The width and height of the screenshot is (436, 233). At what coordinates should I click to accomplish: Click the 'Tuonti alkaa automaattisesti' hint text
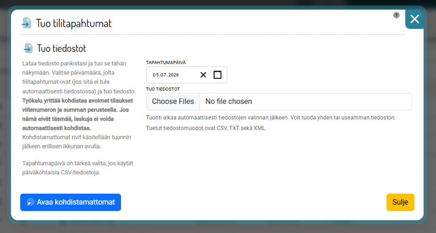(271, 118)
